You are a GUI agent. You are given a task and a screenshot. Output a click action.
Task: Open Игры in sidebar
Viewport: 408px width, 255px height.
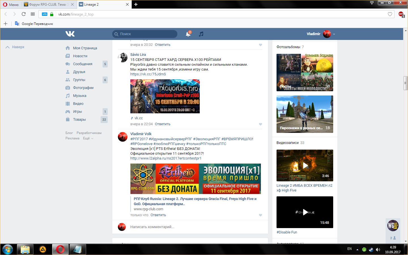coord(77,112)
